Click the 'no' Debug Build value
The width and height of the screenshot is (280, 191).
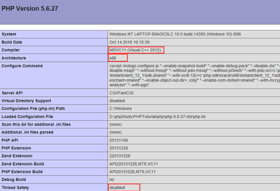[x=112, y=180]
